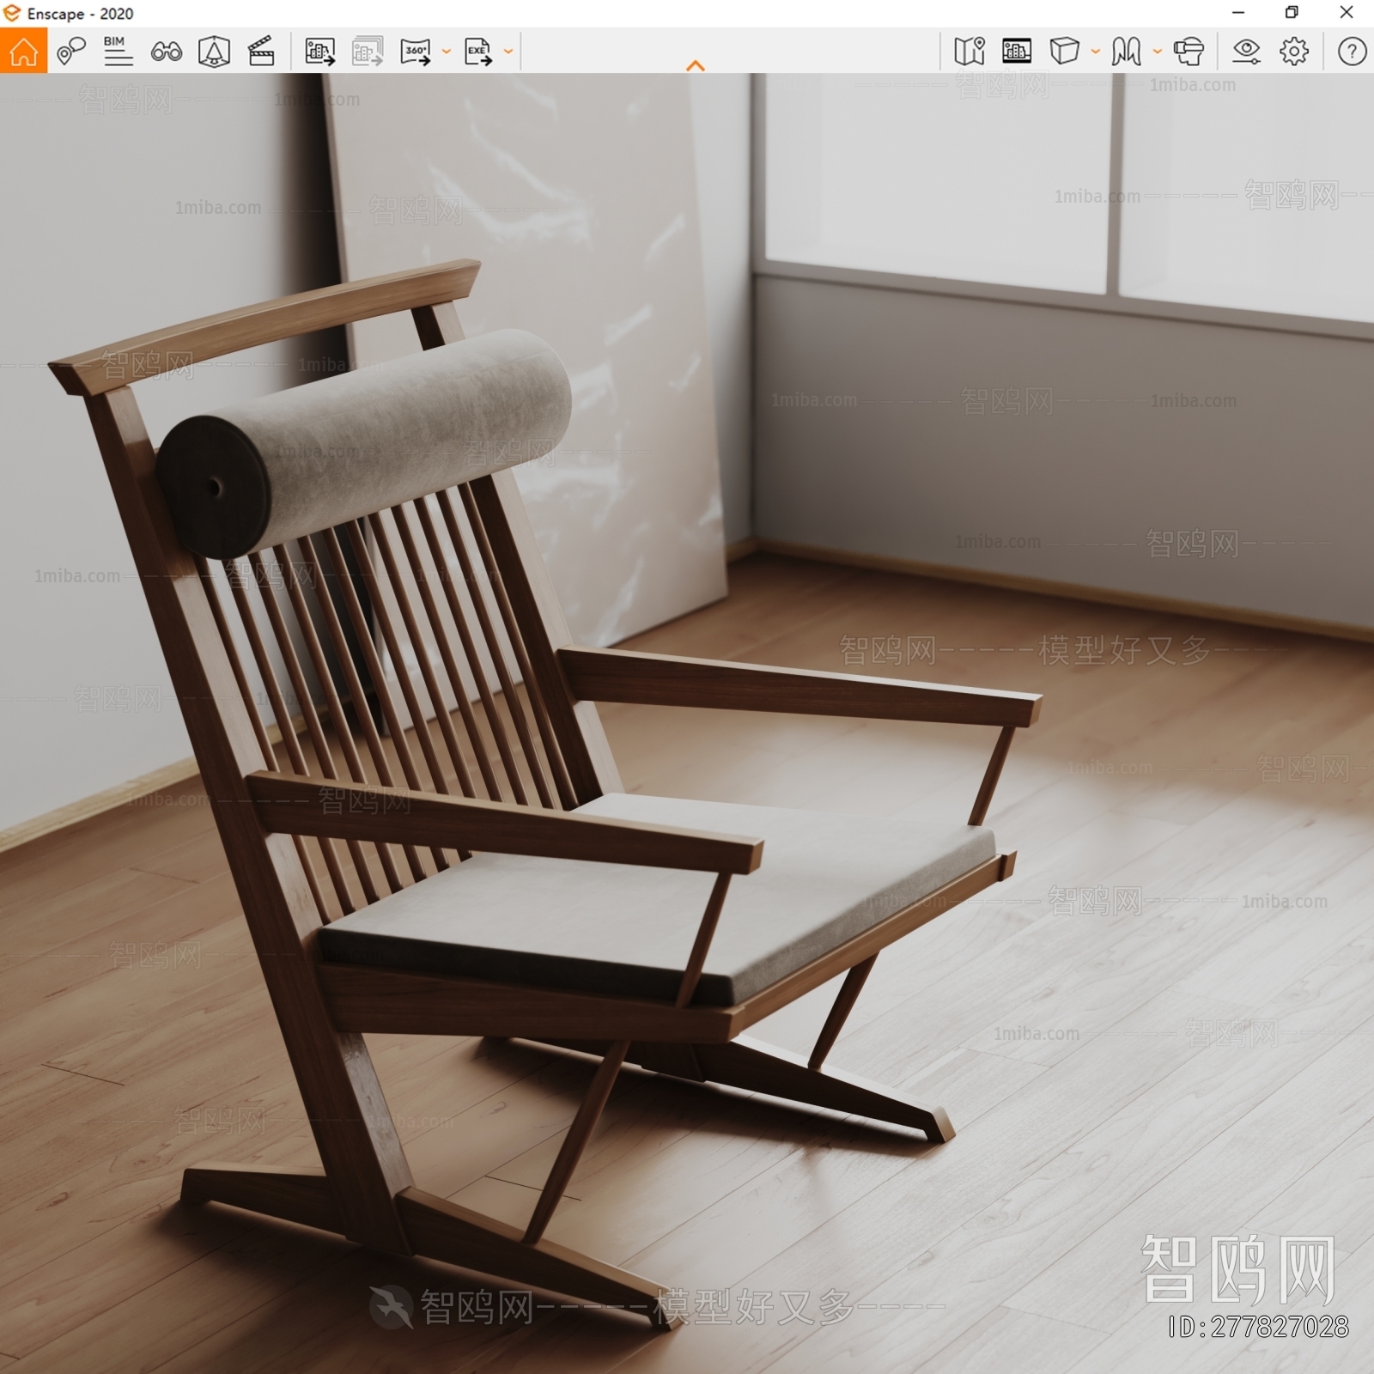Open the navigation mode dropdown arrow
Screen dimensions: 1374x1374
(x=1158, y=52)
